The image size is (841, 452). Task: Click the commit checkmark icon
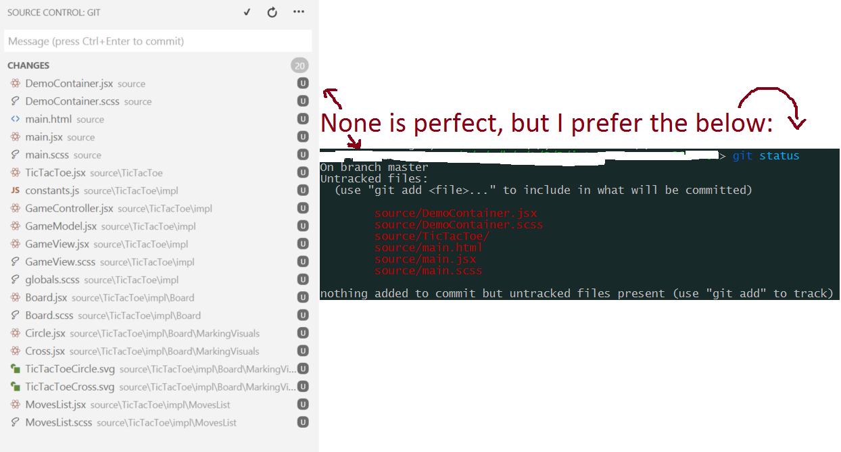[247, 12]
